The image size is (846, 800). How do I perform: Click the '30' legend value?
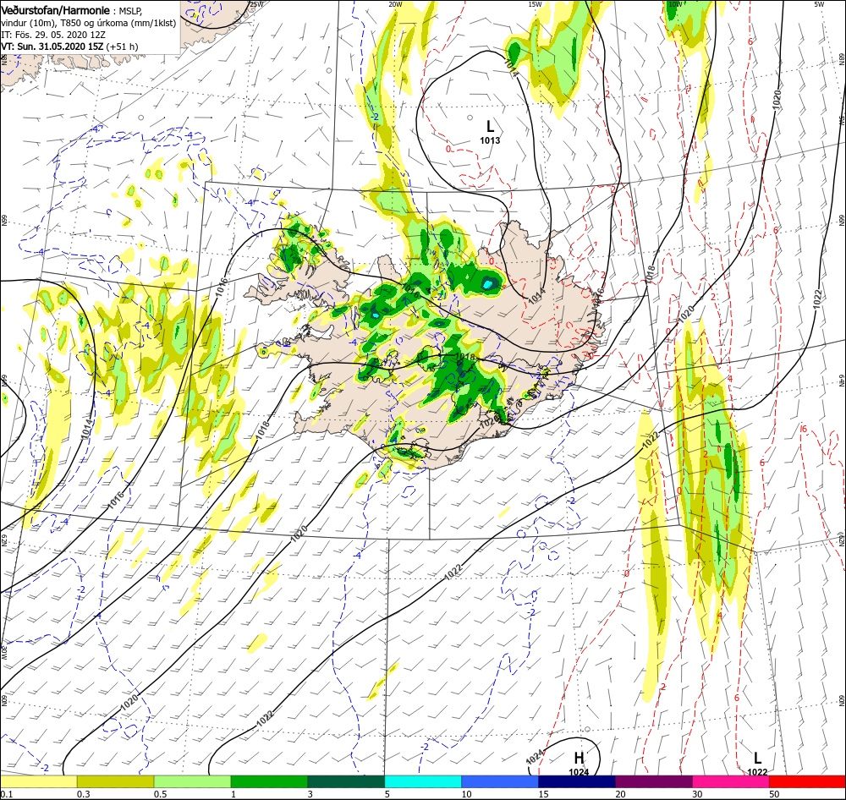[x=698, y=794]
